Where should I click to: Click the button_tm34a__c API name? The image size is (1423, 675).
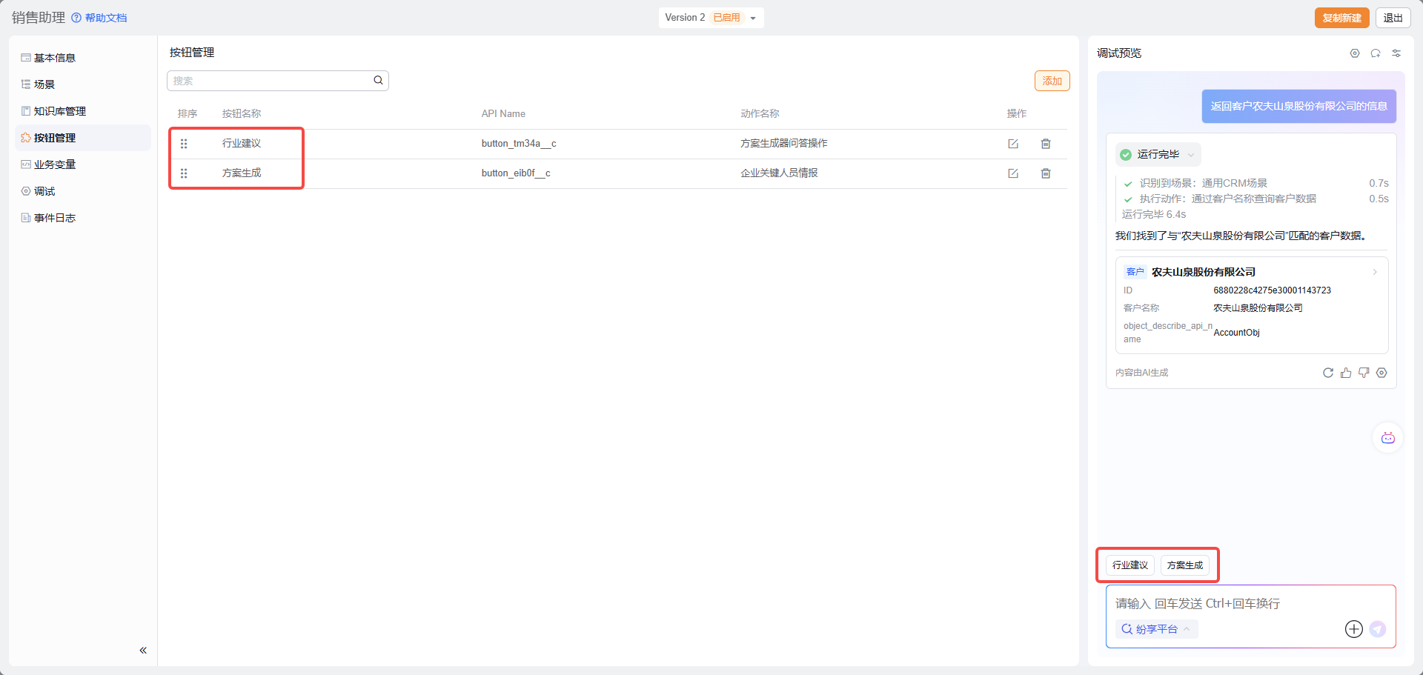pyautogui.click(x=519, y=144)
